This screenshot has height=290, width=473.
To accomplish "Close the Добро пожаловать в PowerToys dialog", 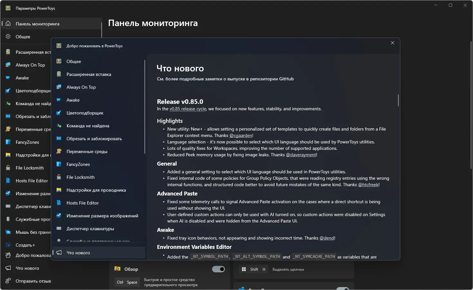I will click(x=393, y=43).
